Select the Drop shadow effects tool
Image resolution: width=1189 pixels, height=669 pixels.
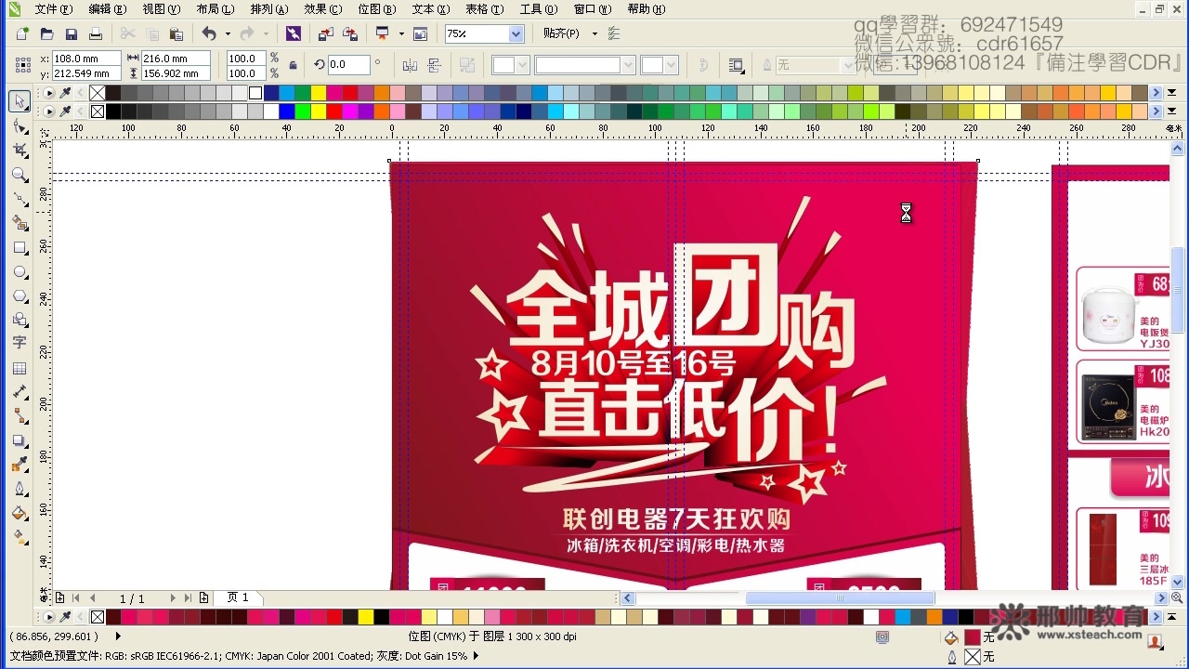coord(19,440)
